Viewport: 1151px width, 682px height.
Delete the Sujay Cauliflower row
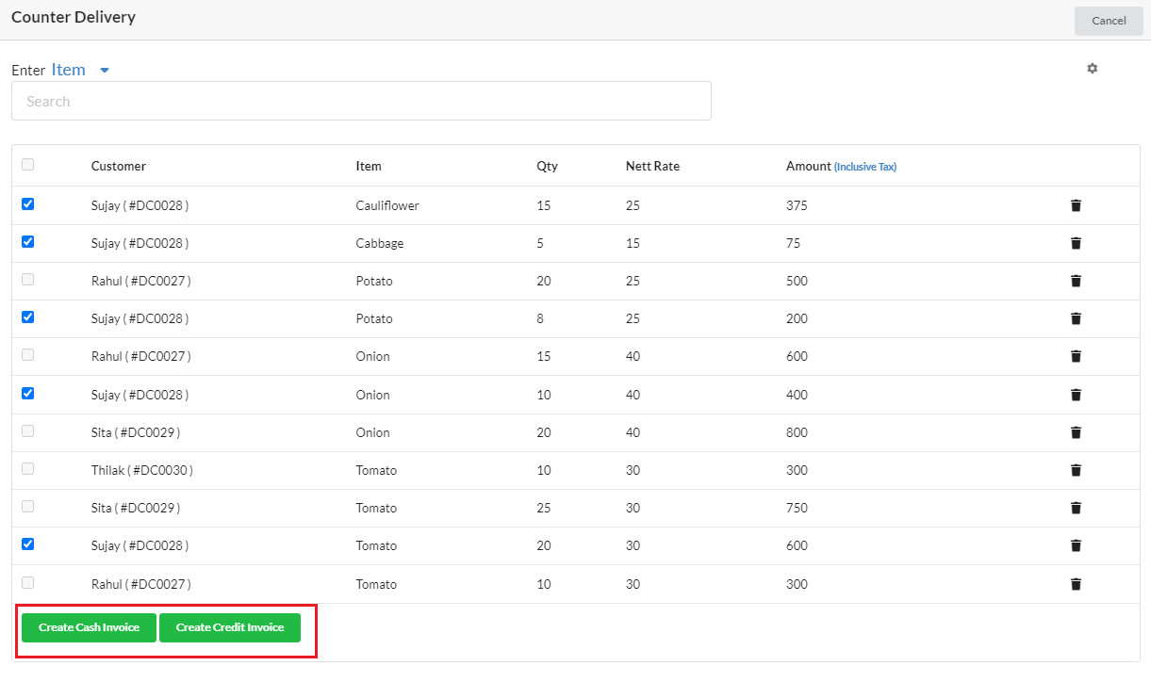[x=1076, y=205]
